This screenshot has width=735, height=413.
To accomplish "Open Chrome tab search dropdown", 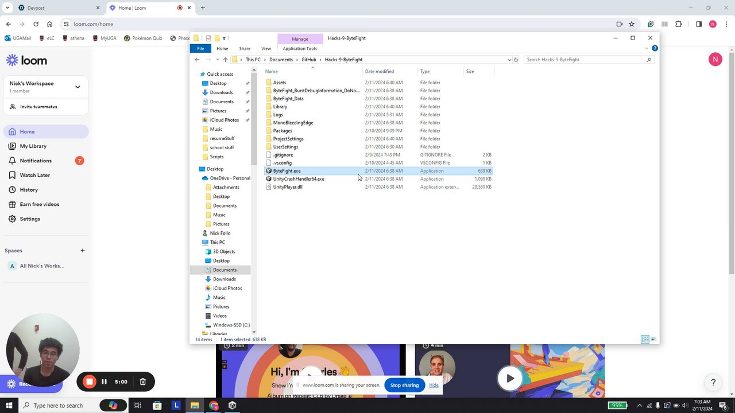I will 7,8.
